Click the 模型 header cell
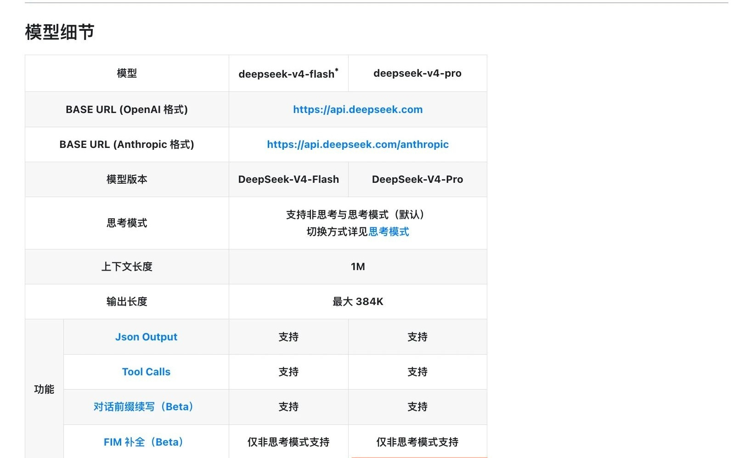 tap(127, 74)
